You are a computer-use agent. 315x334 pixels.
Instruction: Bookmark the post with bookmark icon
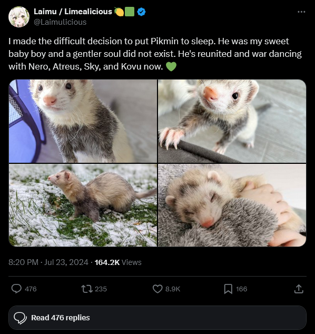(228, 289)
